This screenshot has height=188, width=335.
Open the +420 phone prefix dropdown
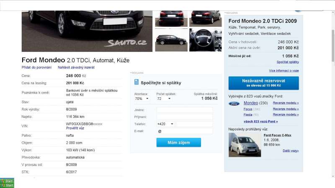coord(165,124)
